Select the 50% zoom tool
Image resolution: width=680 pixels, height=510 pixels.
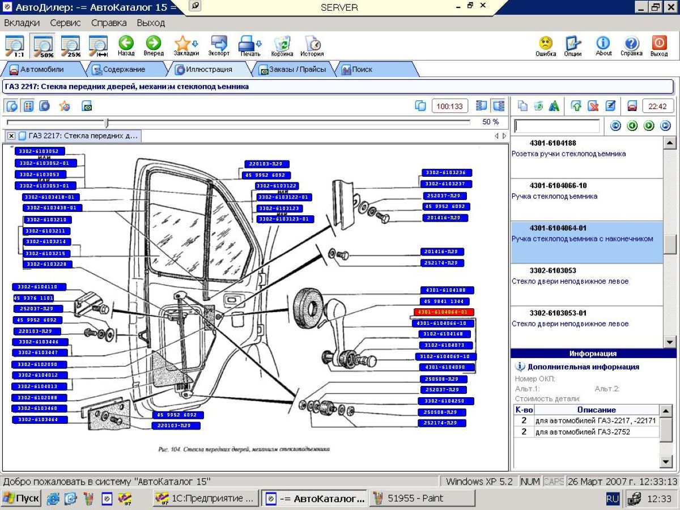coord(43,46)
